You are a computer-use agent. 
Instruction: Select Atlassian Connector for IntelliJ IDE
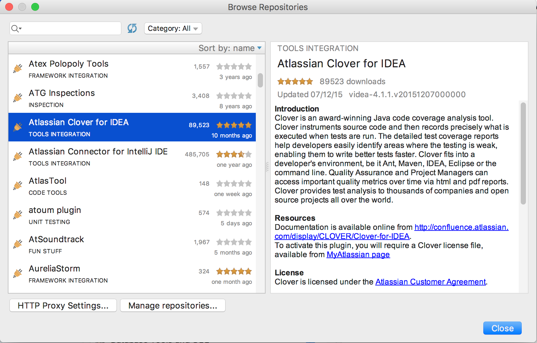[132, 156]
